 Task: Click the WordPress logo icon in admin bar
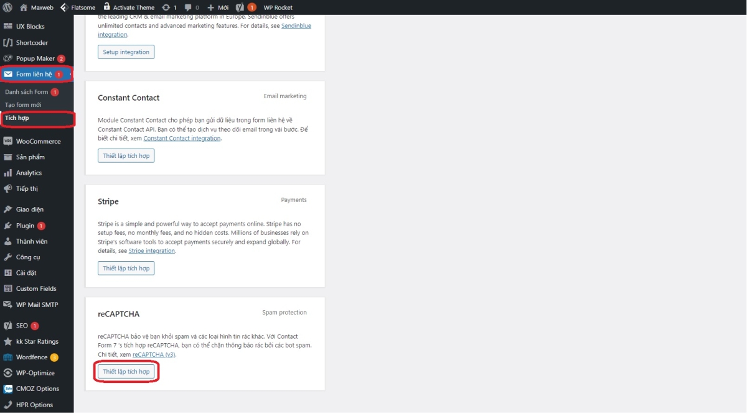coord(7,7)
